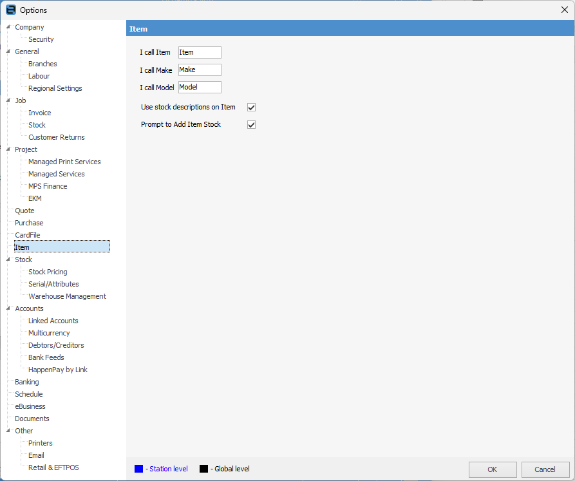Open the Printers options page
The height and width of the screenshot is (481, 575).
pyautogui.click(x=41, y=443)
